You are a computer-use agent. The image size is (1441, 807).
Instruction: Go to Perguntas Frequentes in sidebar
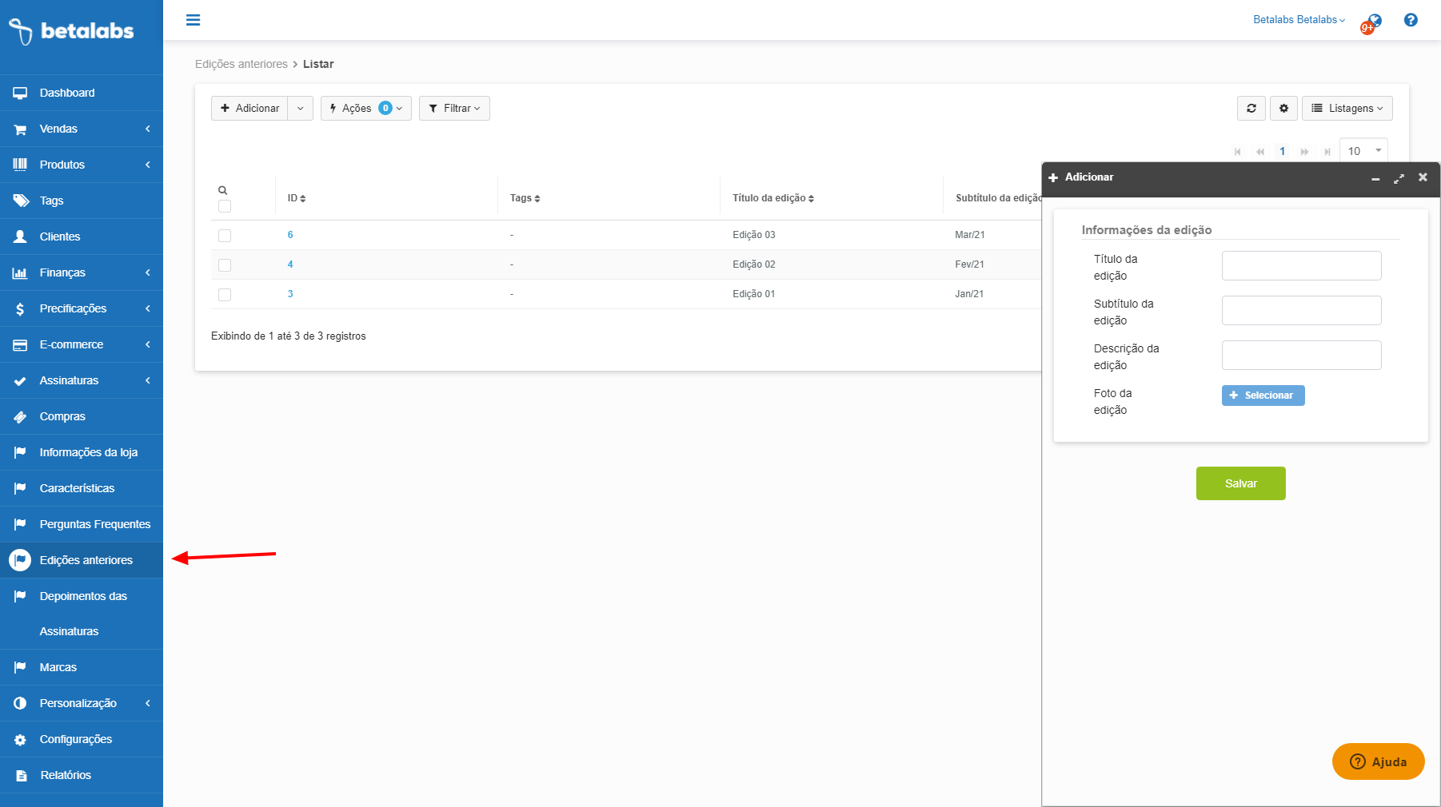[94, 524]
